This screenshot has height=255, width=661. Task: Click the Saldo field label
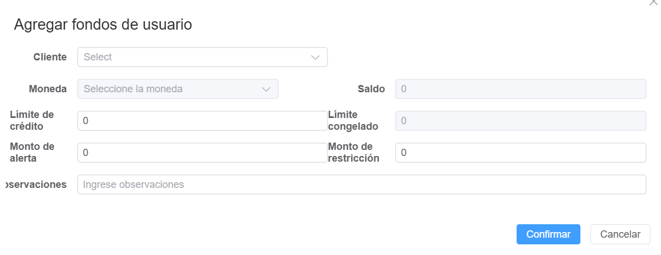click(371, 89)
